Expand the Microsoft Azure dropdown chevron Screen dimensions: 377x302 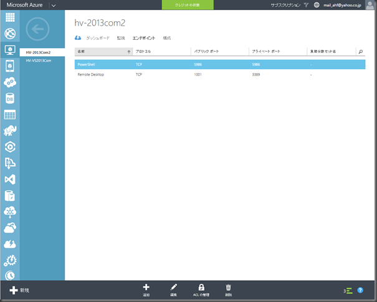point(54,5)
